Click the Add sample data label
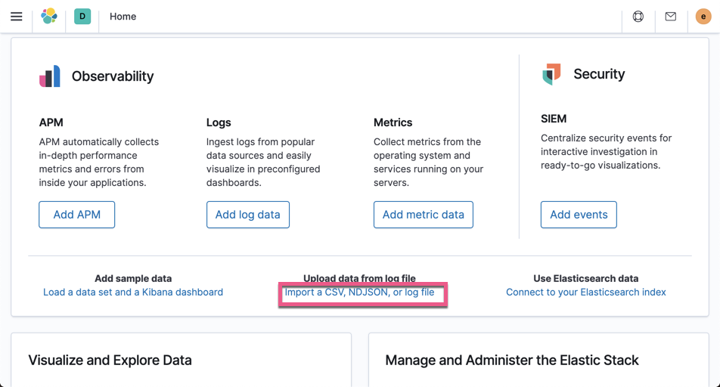 [133, 278]
